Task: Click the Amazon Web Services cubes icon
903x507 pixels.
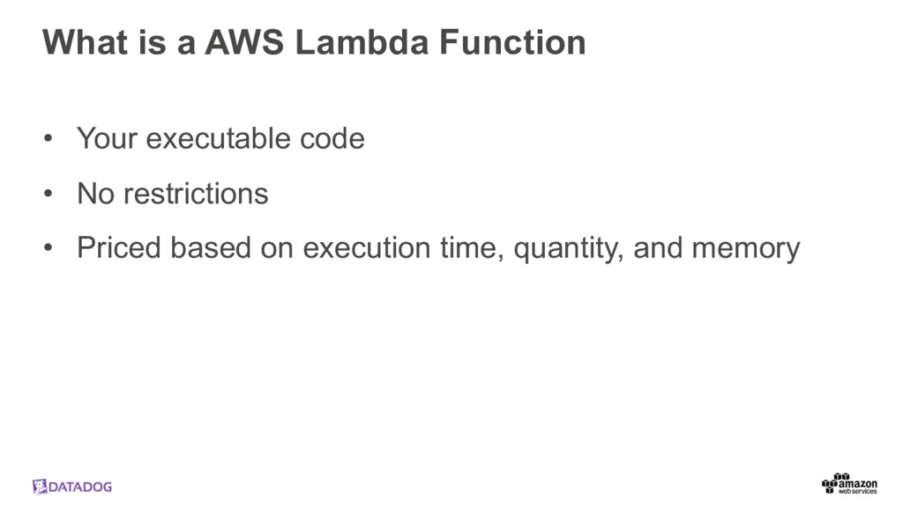Action: tap(829, 482)
